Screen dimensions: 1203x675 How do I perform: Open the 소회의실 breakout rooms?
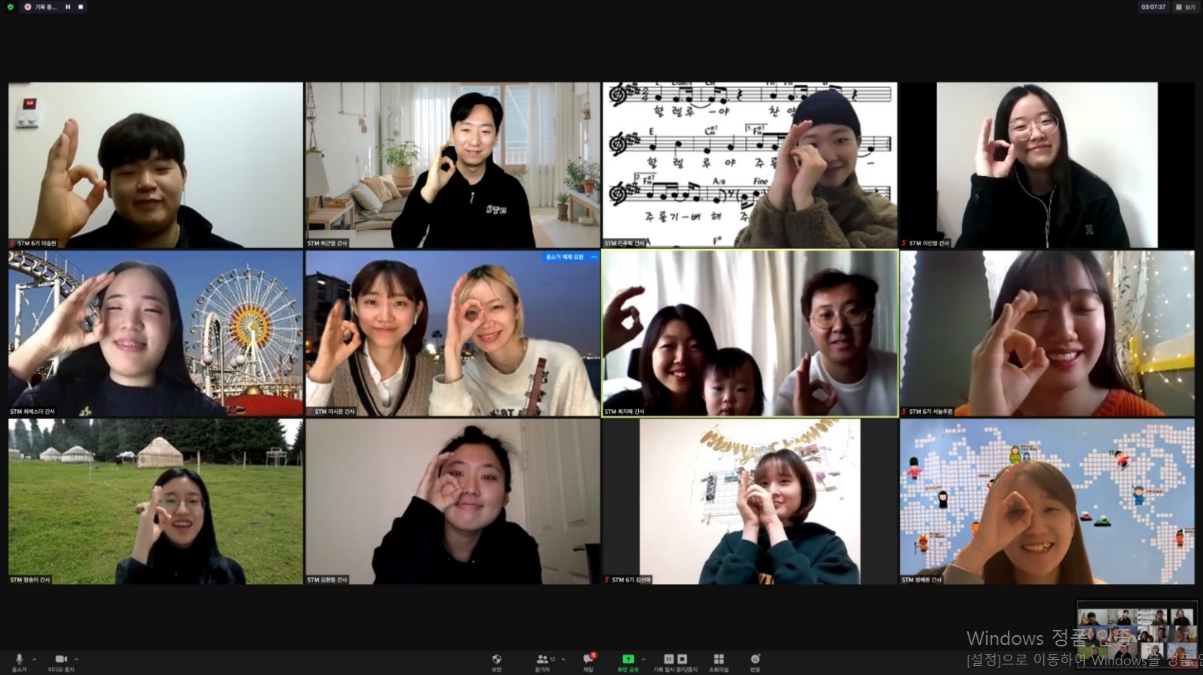pos(718,662)
